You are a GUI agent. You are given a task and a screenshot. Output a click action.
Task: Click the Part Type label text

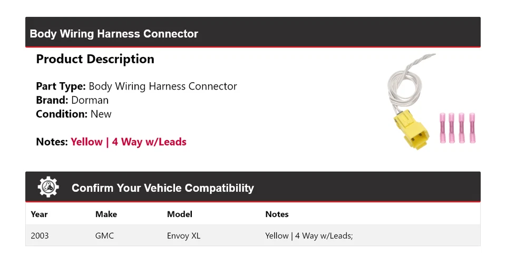point(61,86)
